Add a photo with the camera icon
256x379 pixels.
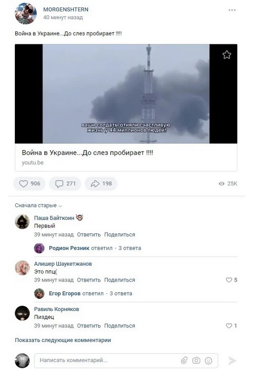196,361
